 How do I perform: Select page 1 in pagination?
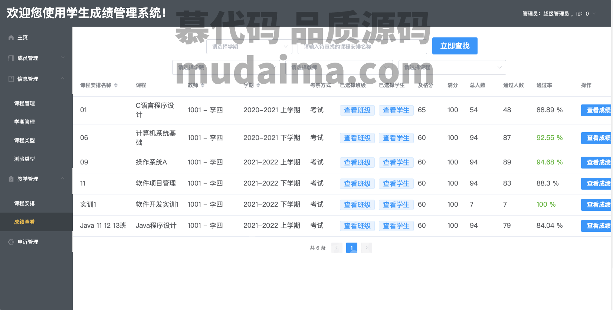coord(352,248)
